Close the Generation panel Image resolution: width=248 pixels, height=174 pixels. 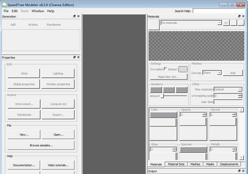click(x=79, y=16)
